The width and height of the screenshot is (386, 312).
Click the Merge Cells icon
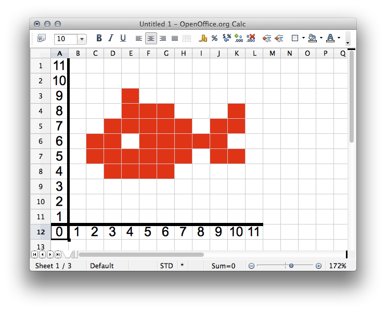(x=187, y=39)
